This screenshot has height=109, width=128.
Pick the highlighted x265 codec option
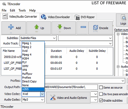click(x=33, y=89)
